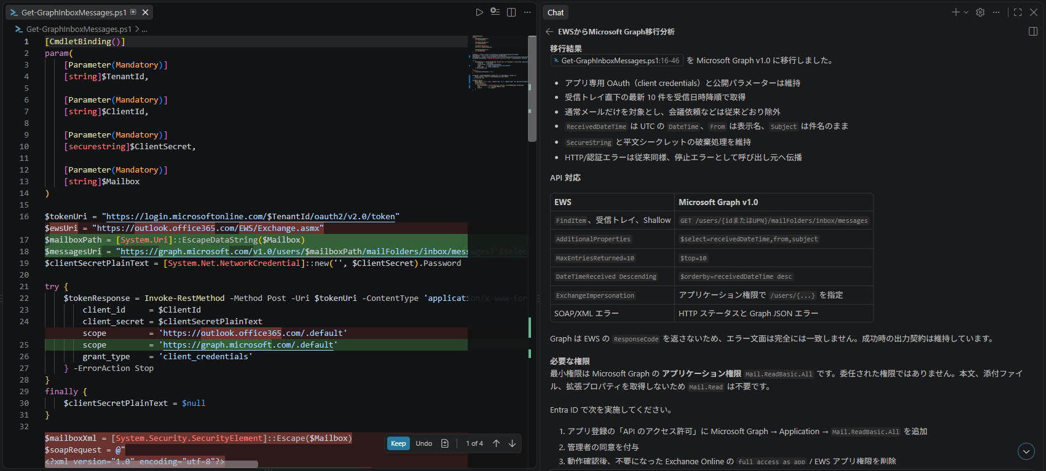The image size is (1046, 471).
Task: Click 'EWSからMicrosoft Graph移行分析' chat title
Action: click(x=616, y=32)
